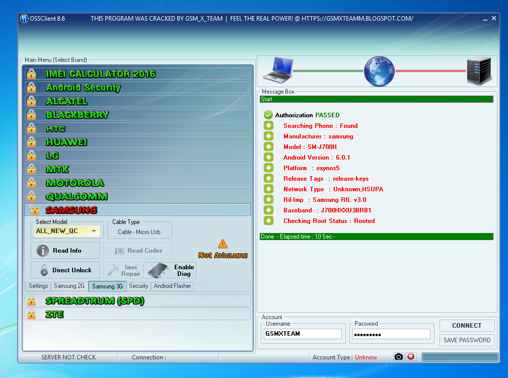Click the OSSClient app icon in title bar
The width and height of the screenshot is (508, 378).
click(x=24, y=19)
